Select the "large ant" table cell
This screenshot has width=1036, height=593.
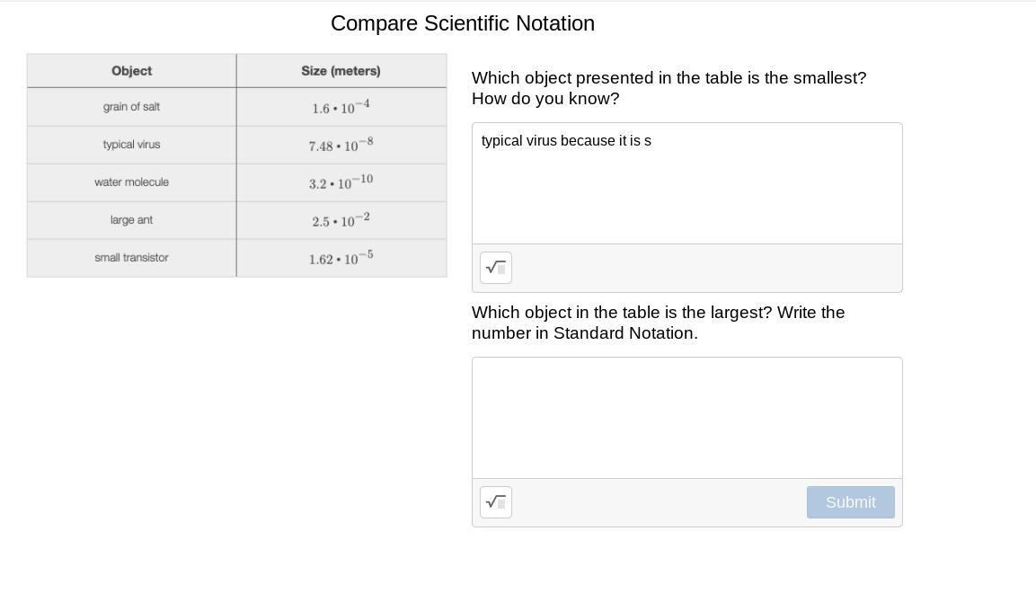pos(131,220)
